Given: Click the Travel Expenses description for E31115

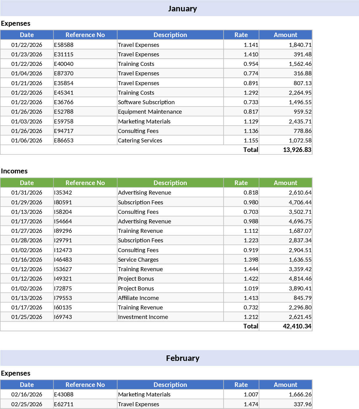Looking at the screenshot, I should tap(139, 54).
